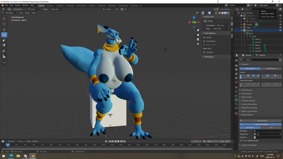Click the pan hand viewport icon

(198, 35)
